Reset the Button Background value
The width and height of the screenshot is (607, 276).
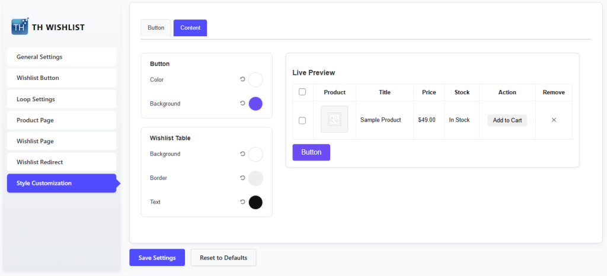[x=242, y=104]
